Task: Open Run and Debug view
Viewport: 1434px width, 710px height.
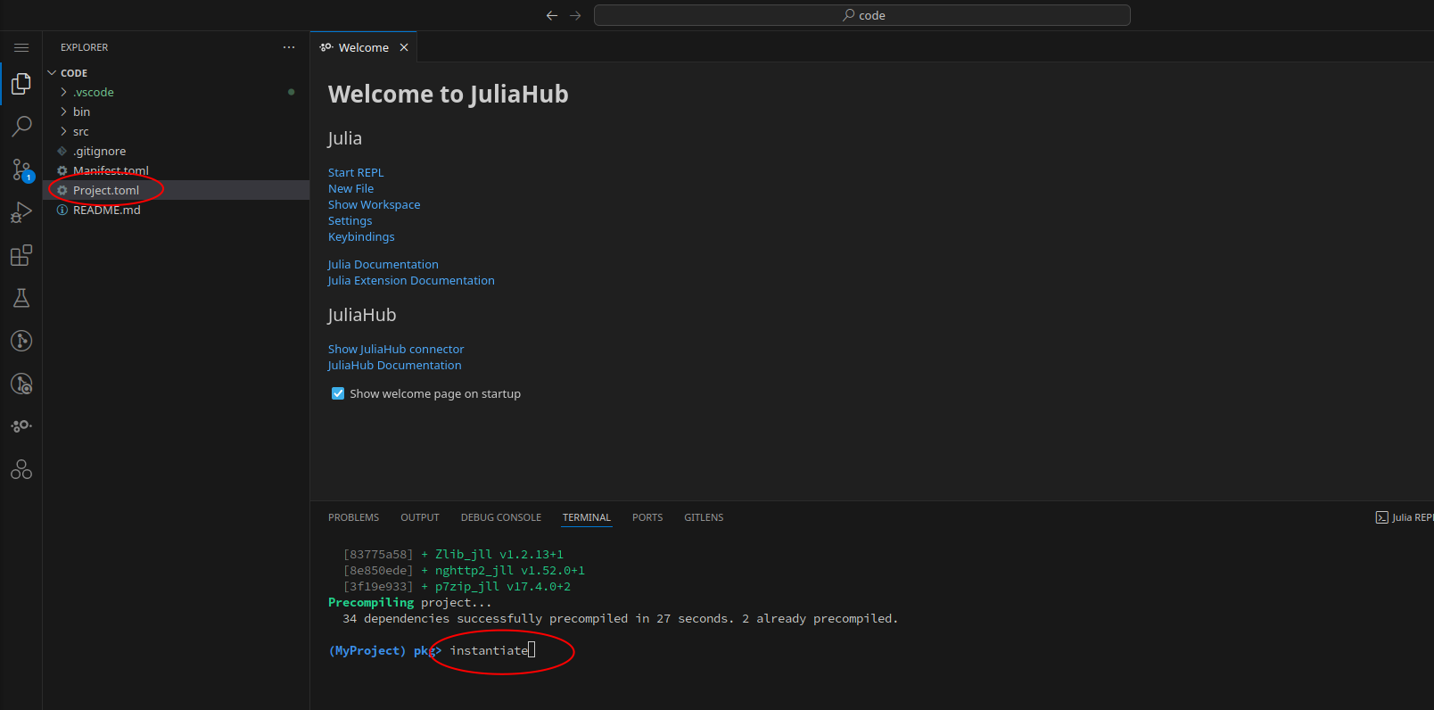Action: [21, 212]
